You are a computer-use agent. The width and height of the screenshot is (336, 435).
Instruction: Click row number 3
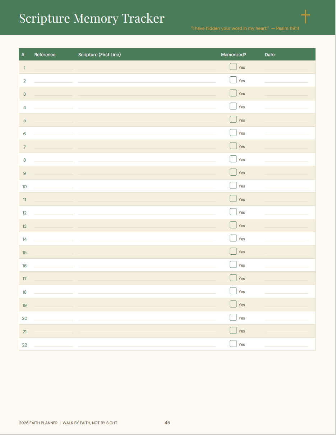(x=24, y=94)
